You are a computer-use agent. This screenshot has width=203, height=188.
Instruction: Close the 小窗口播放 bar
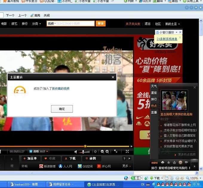click(180, 32)
